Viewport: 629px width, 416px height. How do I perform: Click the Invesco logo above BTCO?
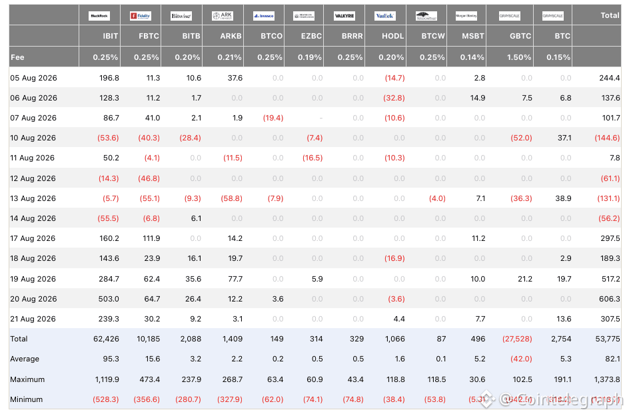click(263, 15)
